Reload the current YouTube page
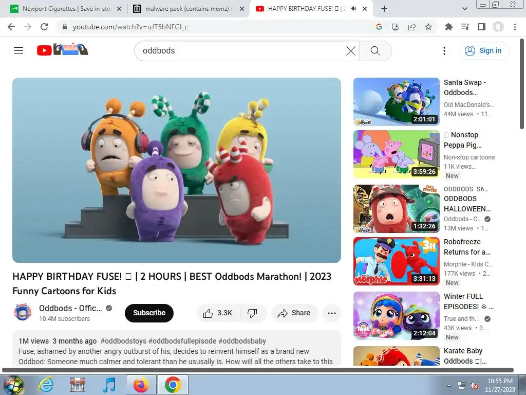Viewport: 526px width, 395px height. pos(44,27)
